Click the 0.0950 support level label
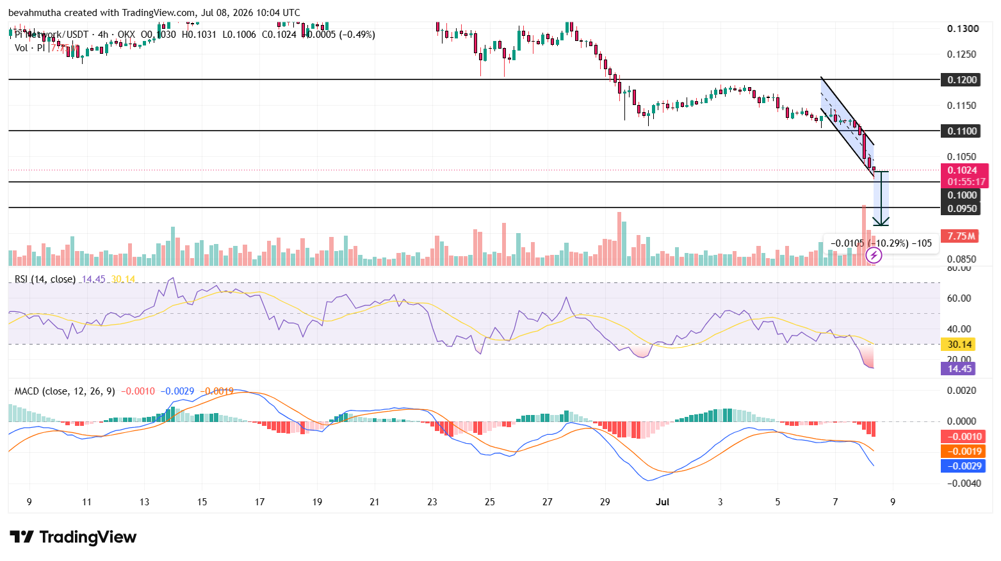Image resolution: width=1001 pixels, height=561 pixels. (962, 208)
